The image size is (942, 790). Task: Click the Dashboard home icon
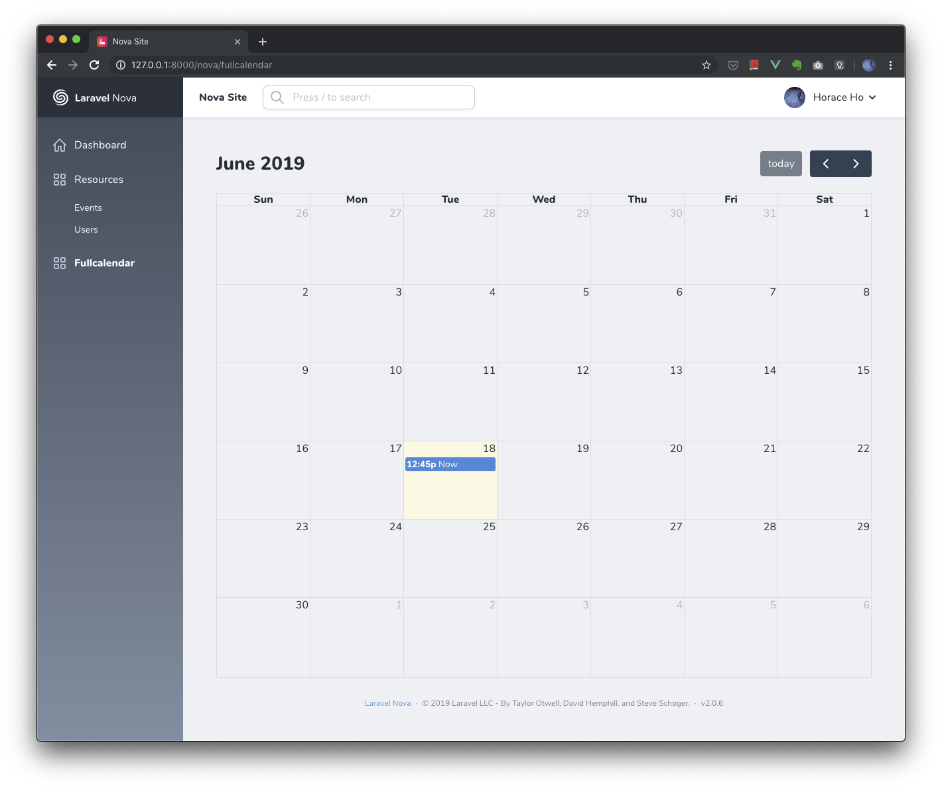click(60, 145)
